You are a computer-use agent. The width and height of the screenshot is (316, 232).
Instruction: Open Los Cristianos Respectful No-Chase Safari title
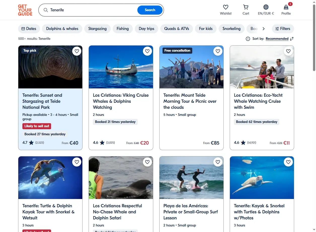(117, 212)
